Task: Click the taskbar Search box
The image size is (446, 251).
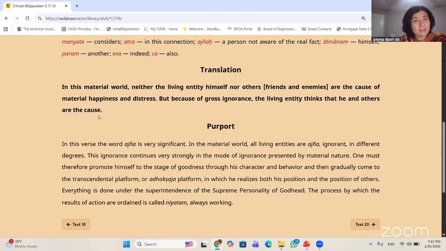Action: (165, 244)
